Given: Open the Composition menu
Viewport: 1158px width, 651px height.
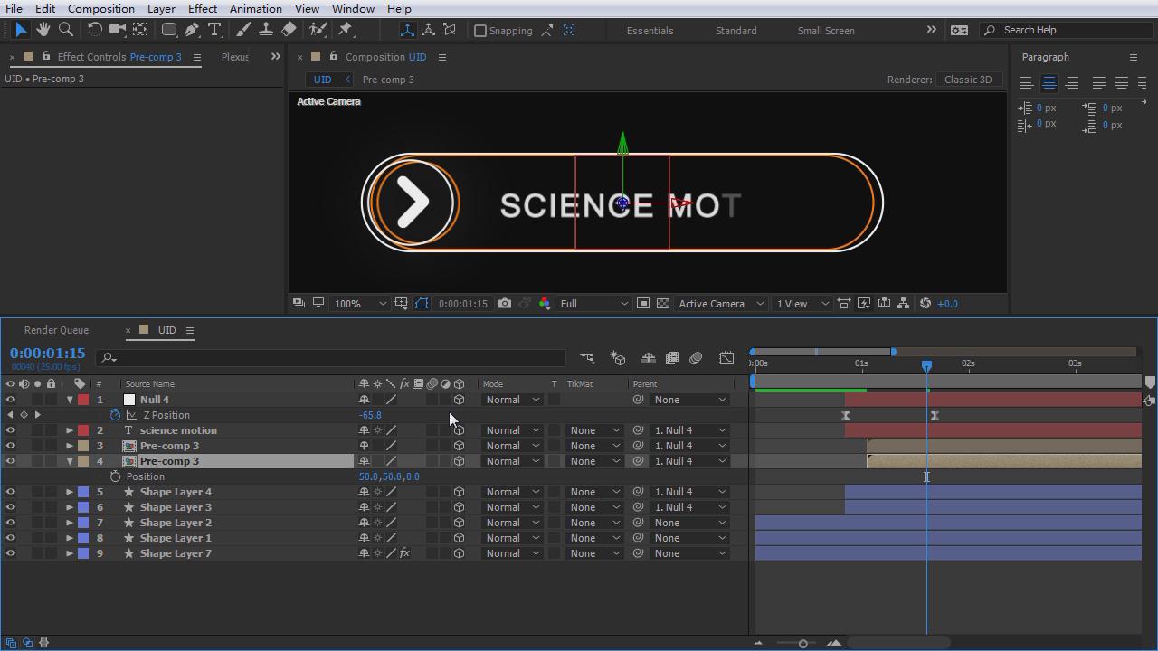Looking at the screenshot, I should tap(101, 8).
